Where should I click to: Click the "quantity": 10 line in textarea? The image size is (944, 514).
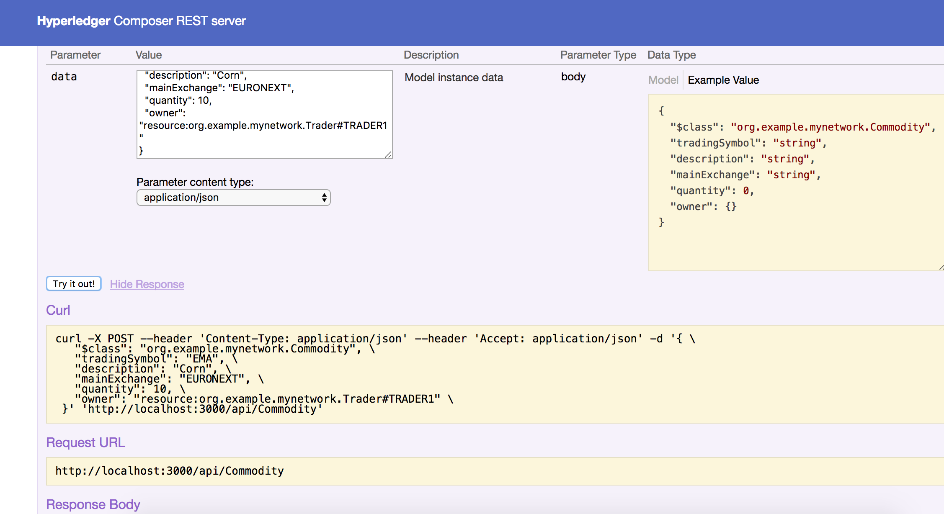pos(178,100)
